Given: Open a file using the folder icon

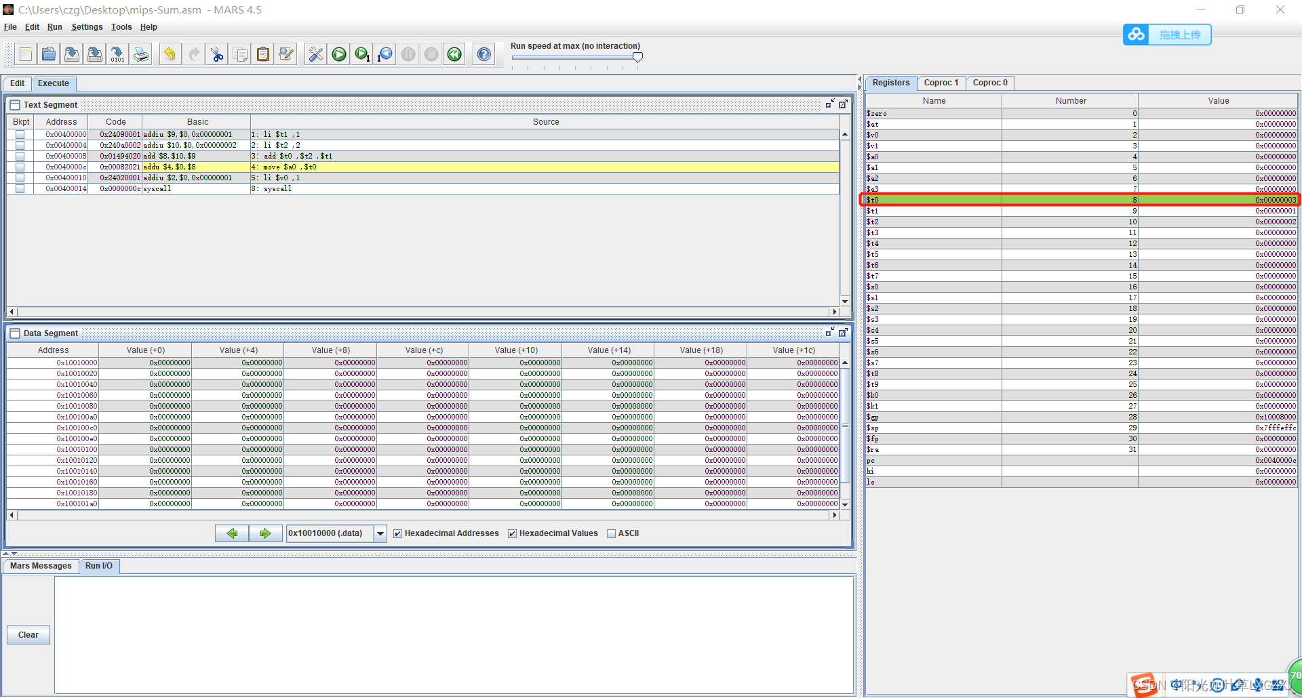Looking at the screenshot, I should (49, 54).
